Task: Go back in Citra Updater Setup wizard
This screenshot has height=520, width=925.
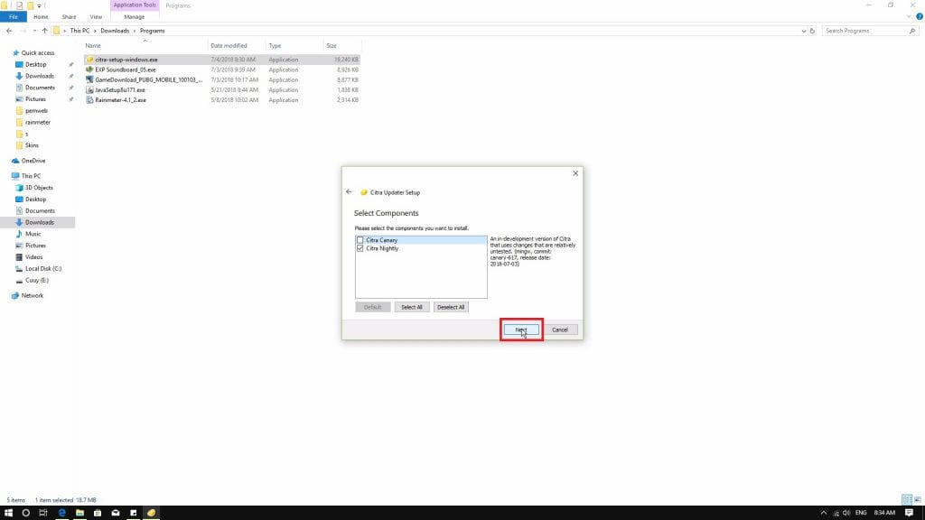Action: 349,191
